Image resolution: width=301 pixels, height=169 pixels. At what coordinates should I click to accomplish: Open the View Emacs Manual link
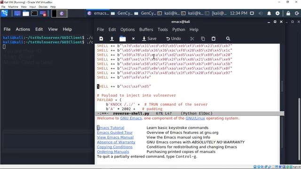[x=115, y=138]
